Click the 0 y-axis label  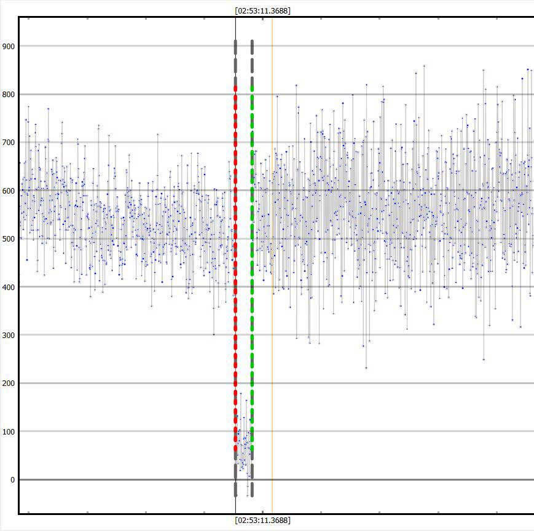tap(13, 479)
